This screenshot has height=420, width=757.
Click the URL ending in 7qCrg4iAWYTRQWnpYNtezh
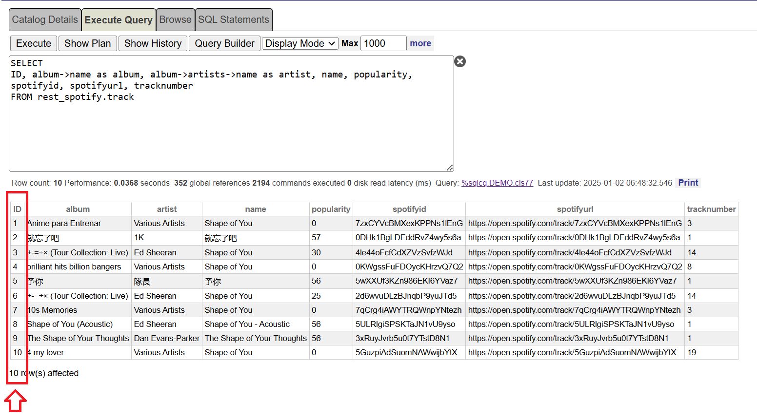(574, 310)
